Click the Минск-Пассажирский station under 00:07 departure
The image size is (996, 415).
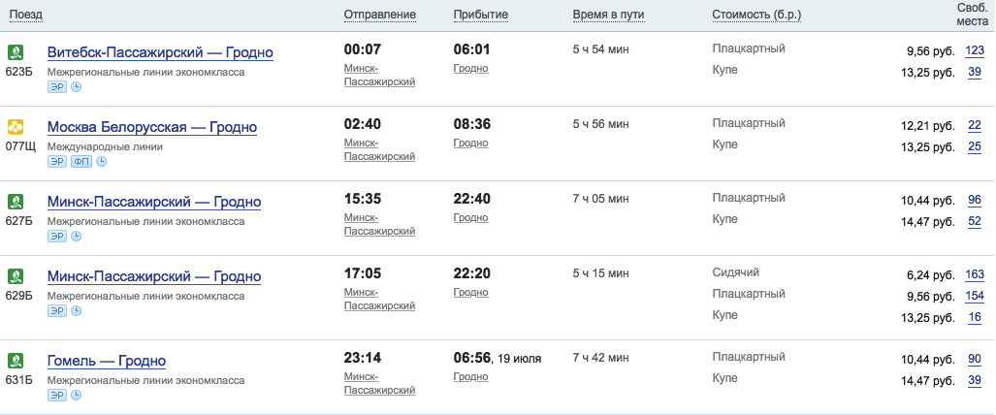pos(379,76)
